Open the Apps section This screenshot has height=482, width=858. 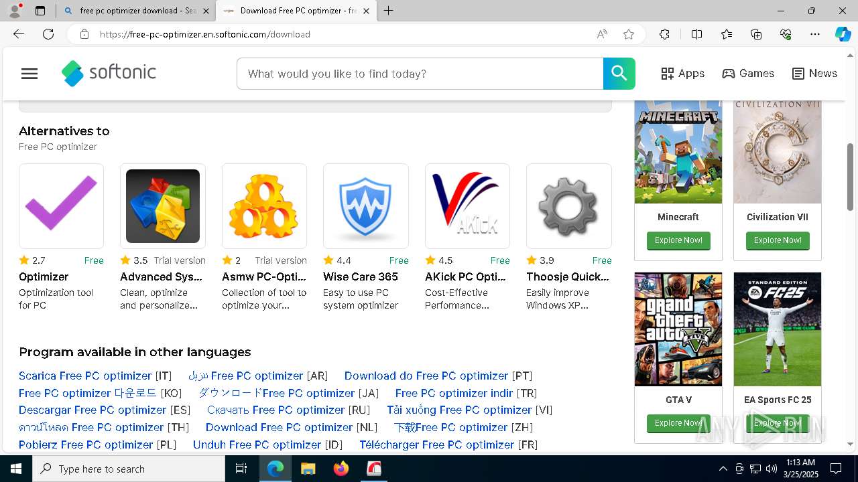(682, 74)
